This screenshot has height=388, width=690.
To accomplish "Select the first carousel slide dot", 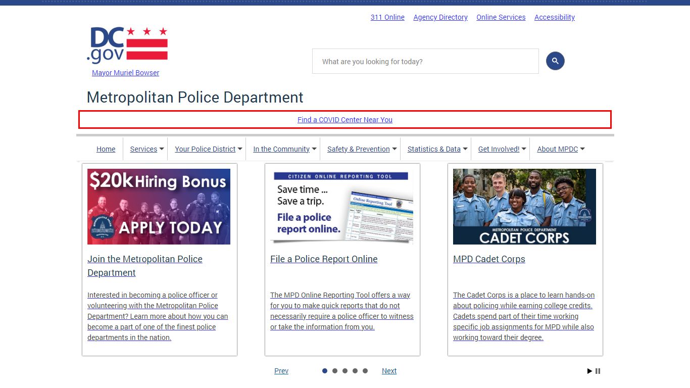I will [325, 371].
